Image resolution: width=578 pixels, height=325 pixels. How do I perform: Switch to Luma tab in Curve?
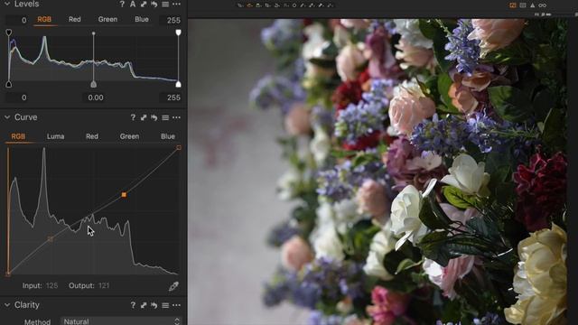(55, 136)
